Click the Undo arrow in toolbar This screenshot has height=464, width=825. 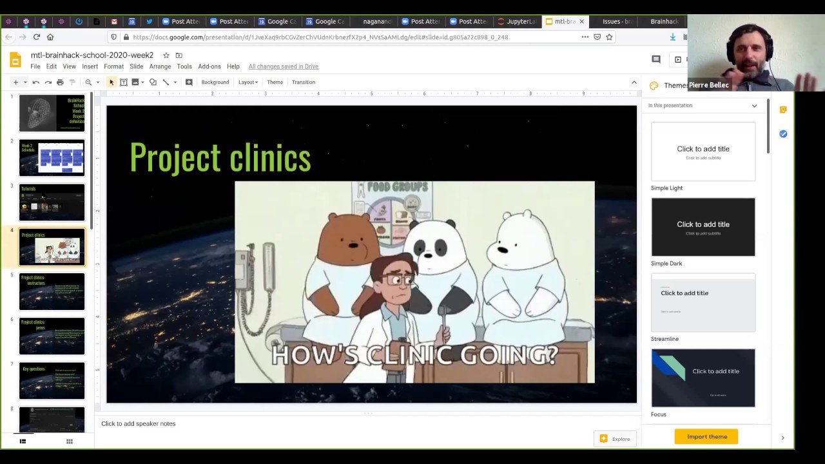pyautogui.click(x=36, y=82)
